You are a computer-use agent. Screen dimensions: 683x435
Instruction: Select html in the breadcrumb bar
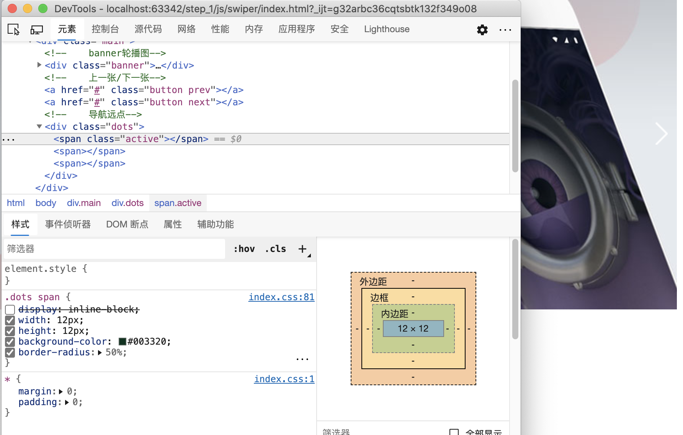coord(16,203)
